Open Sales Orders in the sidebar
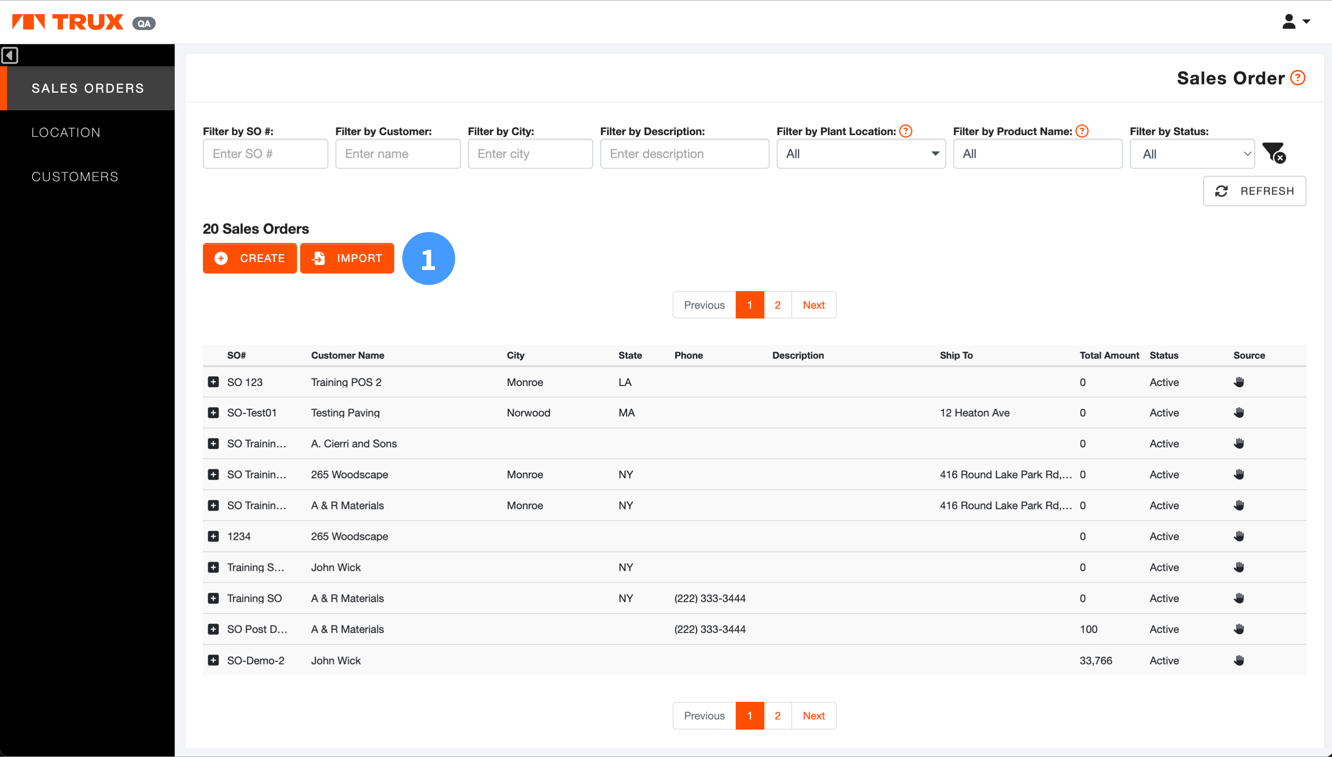The height and width of the screenshot is (757, 1332). [87, 88]
